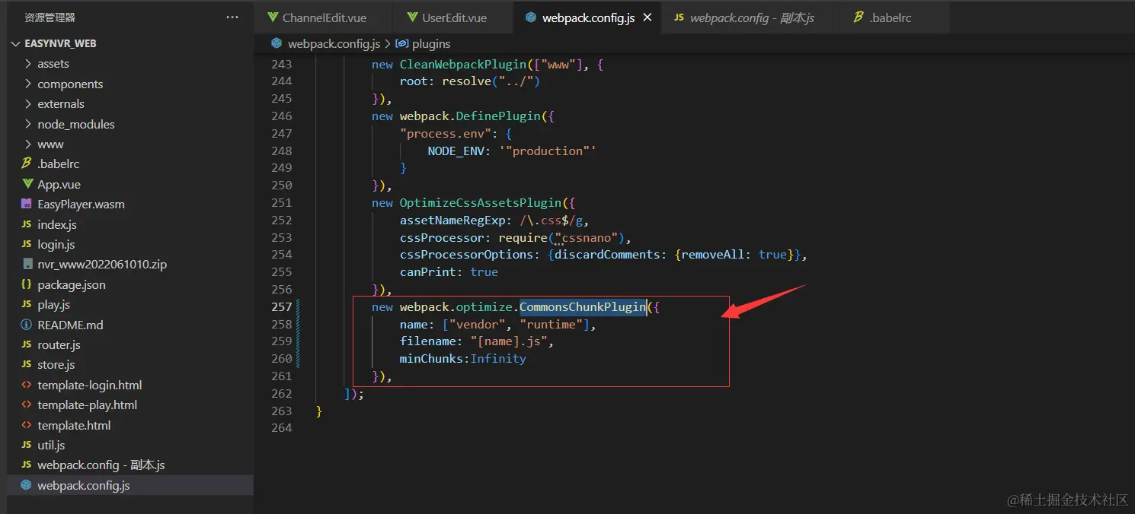Click the Babel icon on .babelrc tab
This screenshot has width=1135, height=514.
tap(858, 17)
